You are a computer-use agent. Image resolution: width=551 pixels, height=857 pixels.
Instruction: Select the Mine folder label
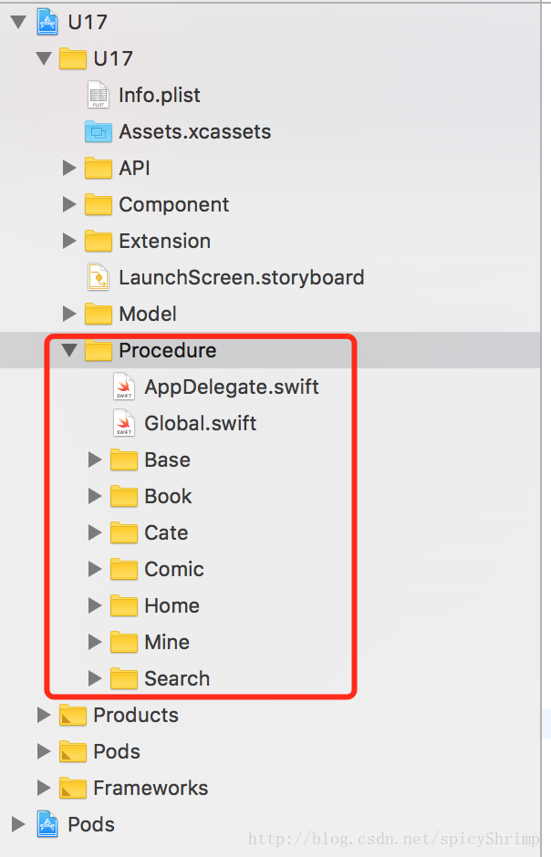coord(167,642)
